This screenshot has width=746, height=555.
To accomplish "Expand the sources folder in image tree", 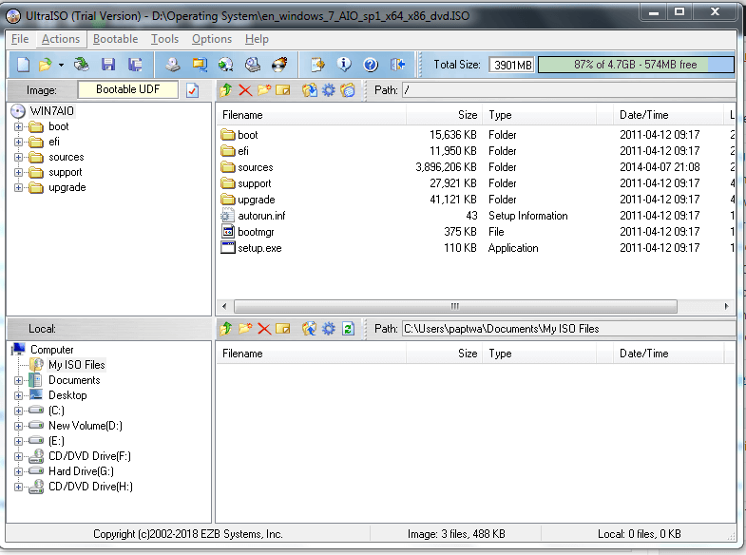I will (x=18, y=158).
